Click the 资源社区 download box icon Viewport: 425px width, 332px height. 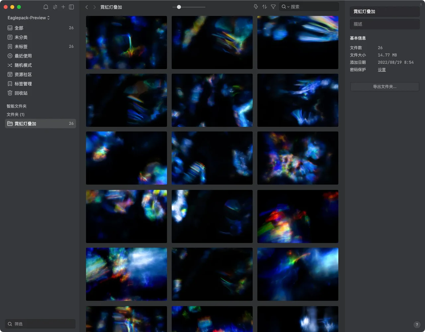[10, 74]
